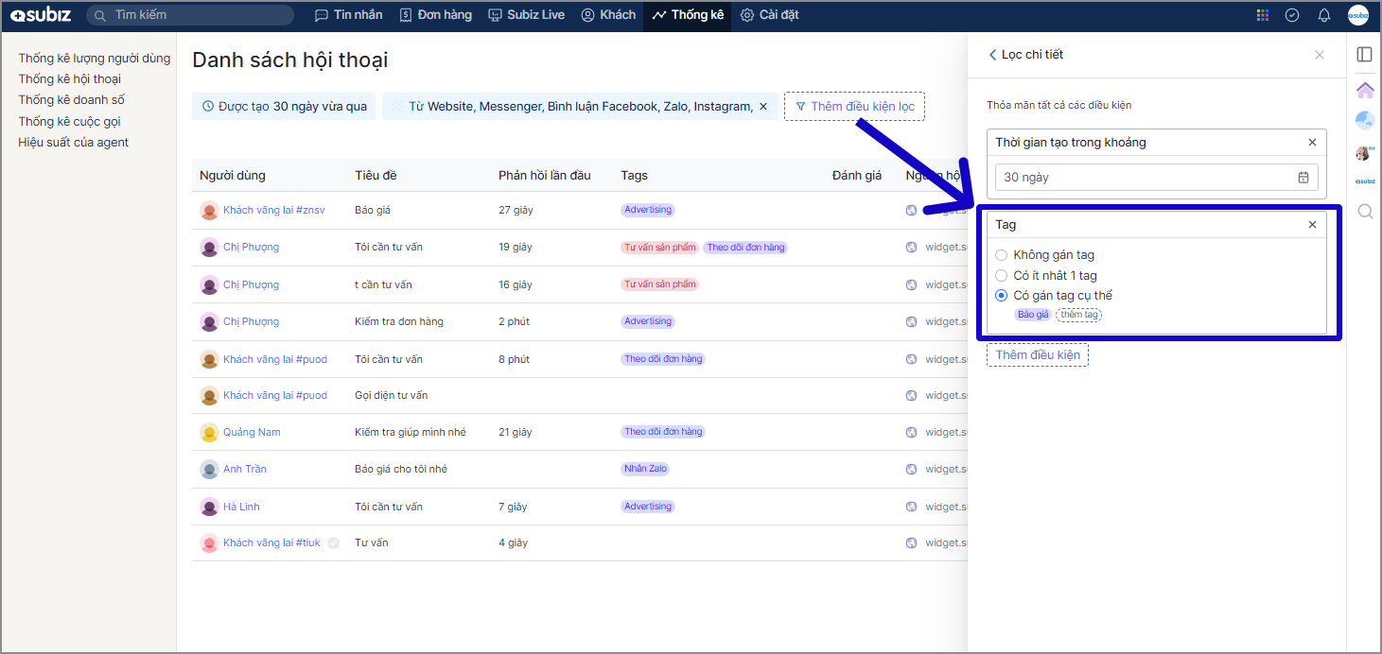The height and width of the screenshot is (654, 1382).
Task: Click the home icon in right sidebar
Action: tap(1364, 90)
